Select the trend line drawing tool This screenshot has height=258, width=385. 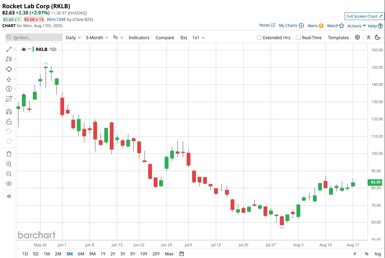(x=9, y=49)
